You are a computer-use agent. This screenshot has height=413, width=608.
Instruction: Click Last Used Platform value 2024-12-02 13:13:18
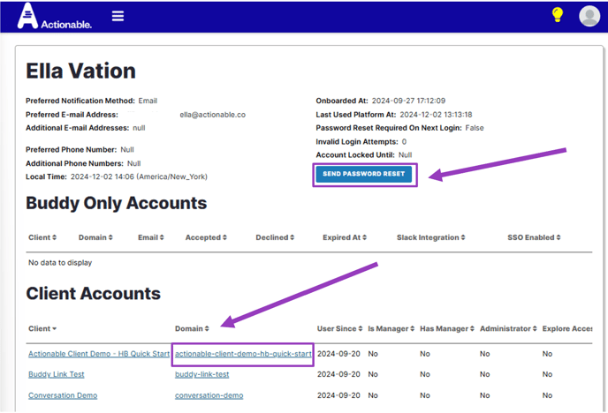click(x=436, y=115)
